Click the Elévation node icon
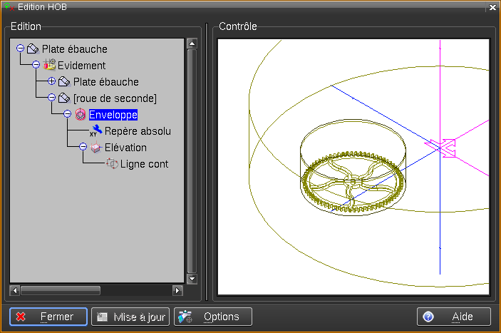 coord(96,148)
